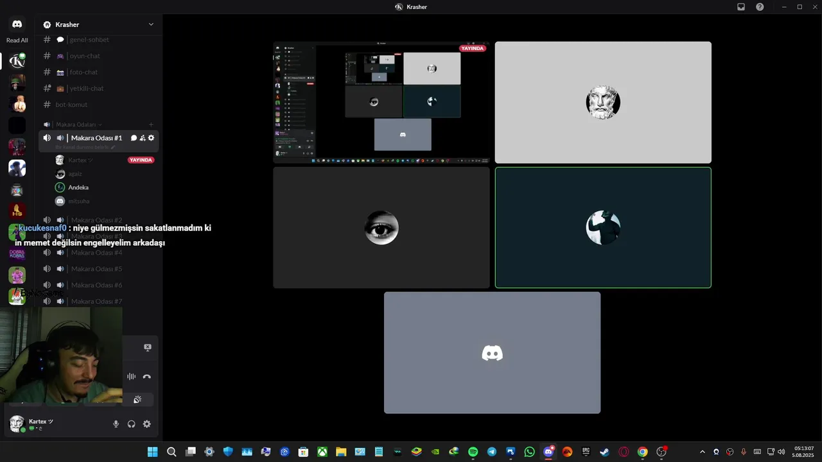Select the eye avatar video tile
Viewport: 822px width, 462px height.
click(381, 228)
